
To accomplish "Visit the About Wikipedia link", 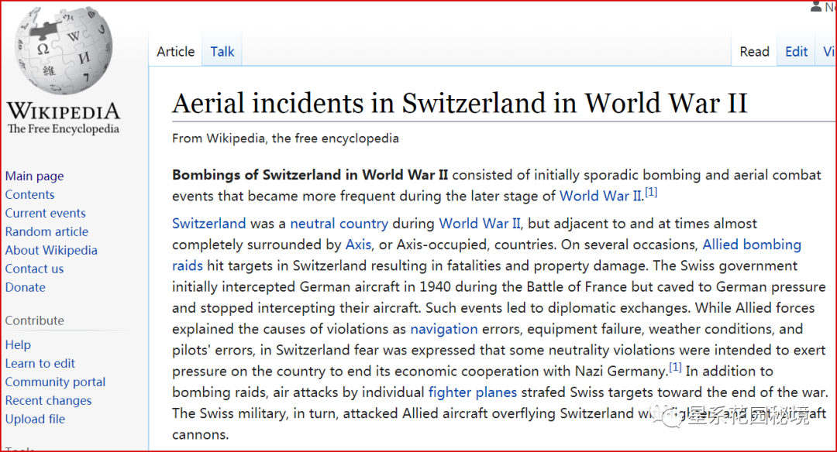I will [x=51, y=251].
